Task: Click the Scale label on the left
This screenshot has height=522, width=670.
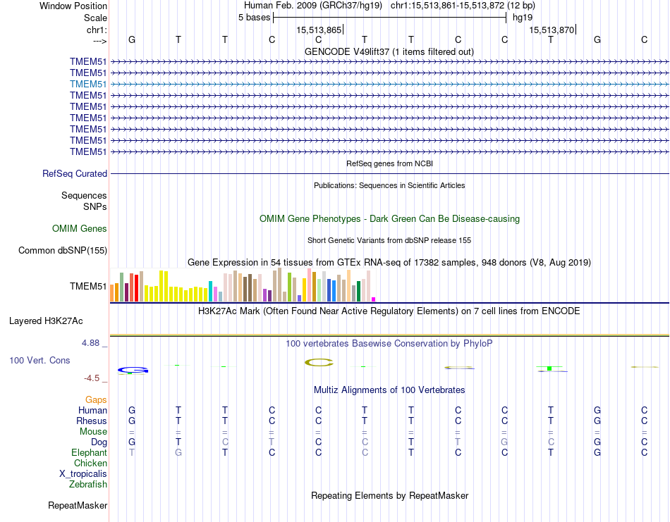Action: [x=95, y=18]
